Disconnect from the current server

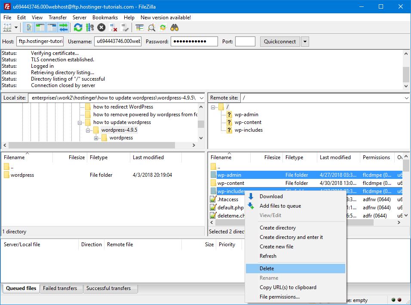113,27
